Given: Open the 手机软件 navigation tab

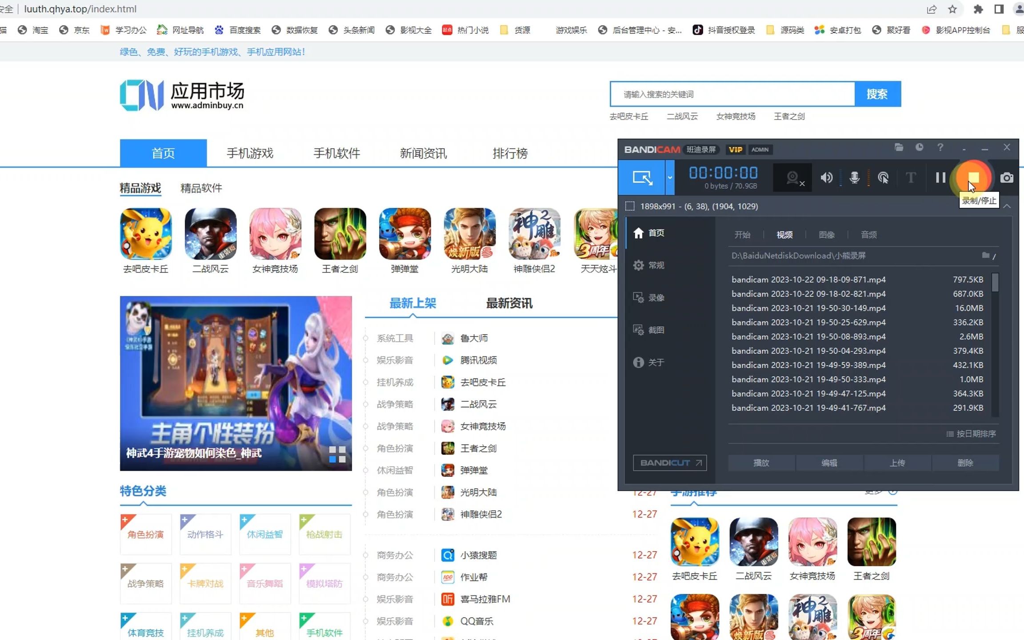Looking at the screenshot, I should click(336, 153).
